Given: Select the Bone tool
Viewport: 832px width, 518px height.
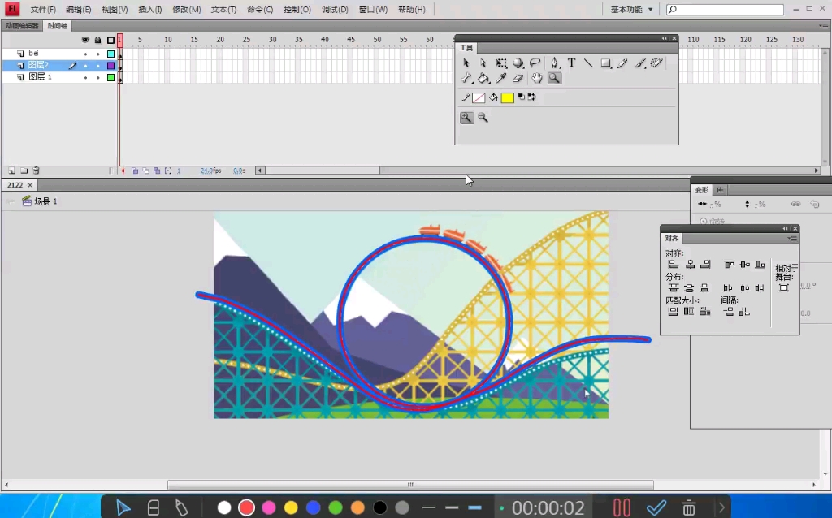Looking at the screenshot, I should click(466, 79).
